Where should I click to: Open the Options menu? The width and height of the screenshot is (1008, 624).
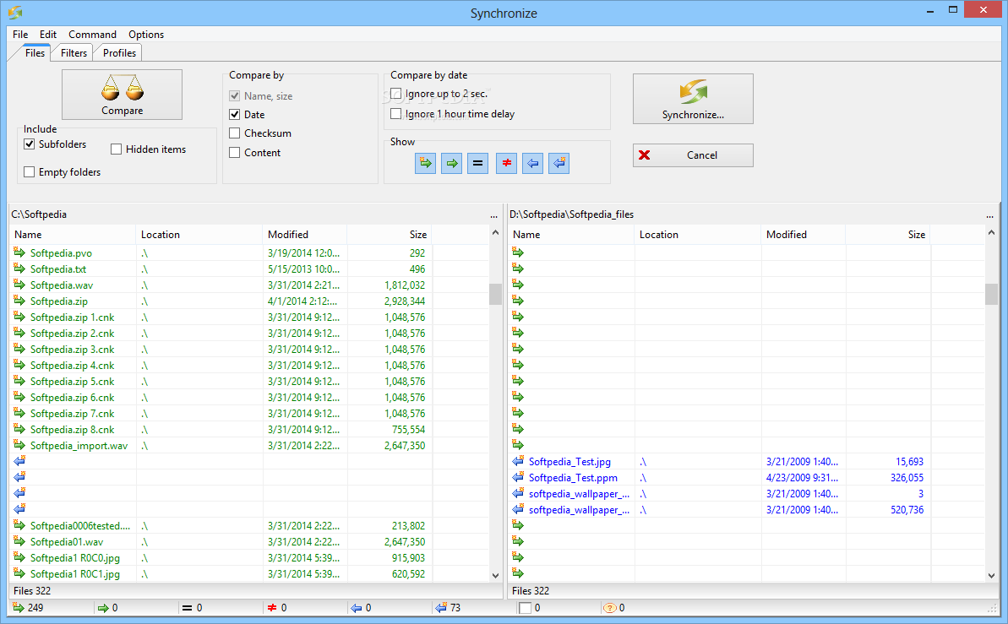[146, 34]
